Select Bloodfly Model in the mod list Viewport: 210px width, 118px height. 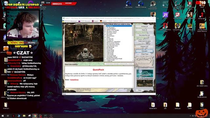[x=110, y=47]
